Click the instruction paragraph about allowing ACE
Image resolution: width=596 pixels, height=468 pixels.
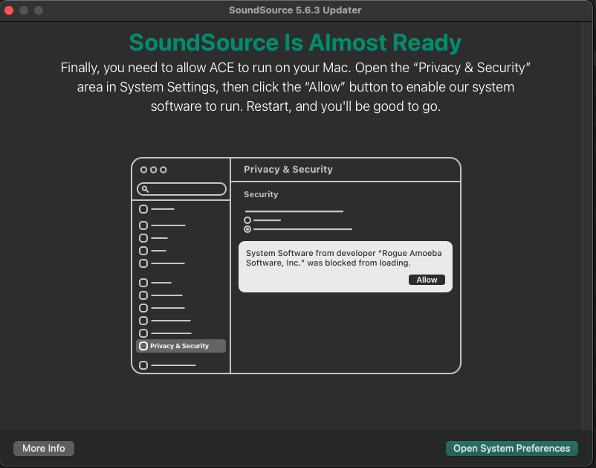click(x=295, y=87)
